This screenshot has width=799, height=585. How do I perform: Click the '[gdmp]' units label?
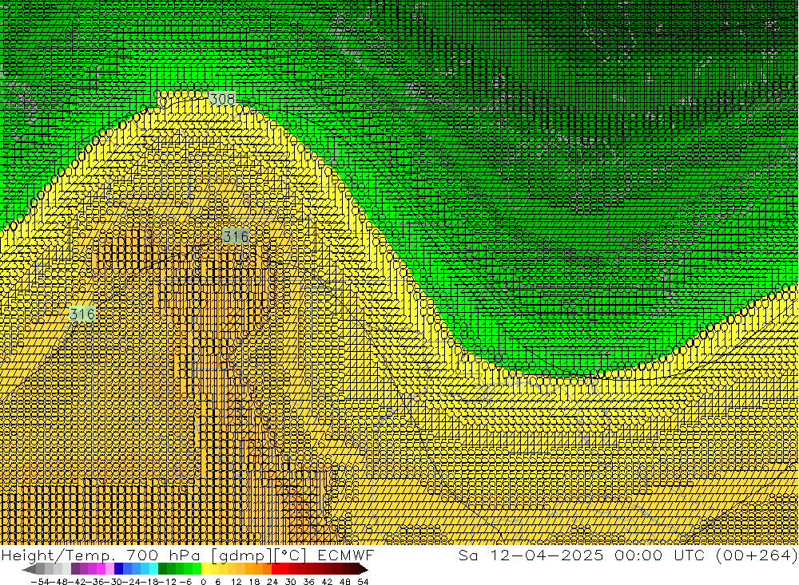coord(242,555)
